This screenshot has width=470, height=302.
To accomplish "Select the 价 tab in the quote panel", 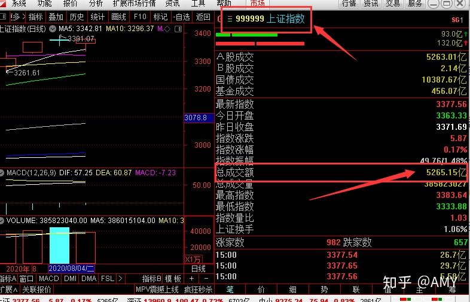I will (x=261, y=289).
